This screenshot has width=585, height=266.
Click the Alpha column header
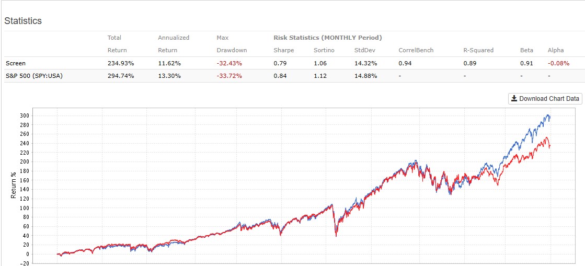tap(556, 50)
